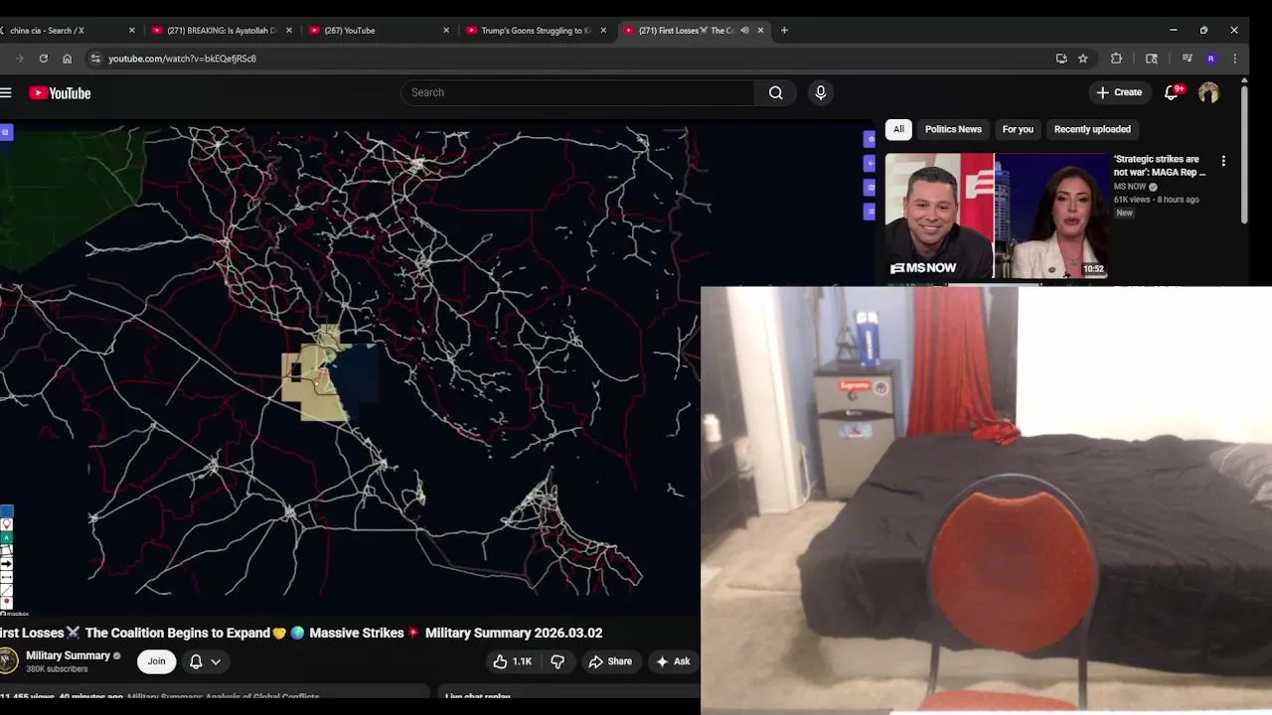Dislike the video with thumbs-down icon
Screen dimensions: 1272x715
[557, 661]
